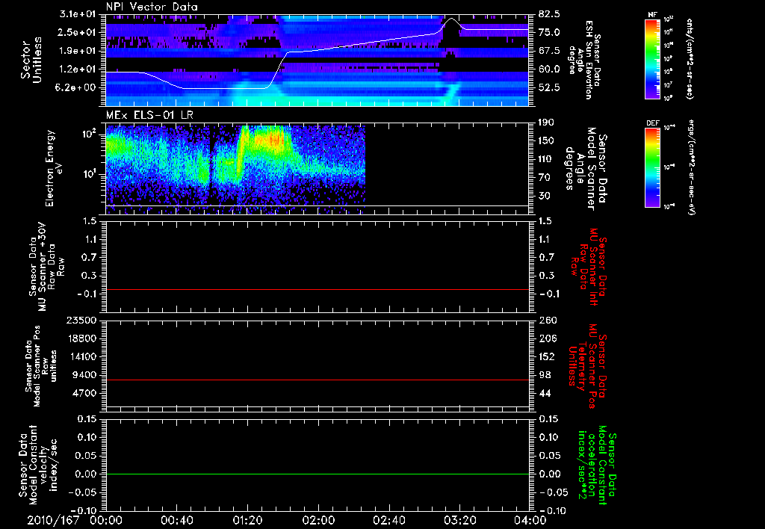Image resolution: width=765 pixels, height=529 pixels.
Task: Click the NF flux color bar
Action: point(653,59)
